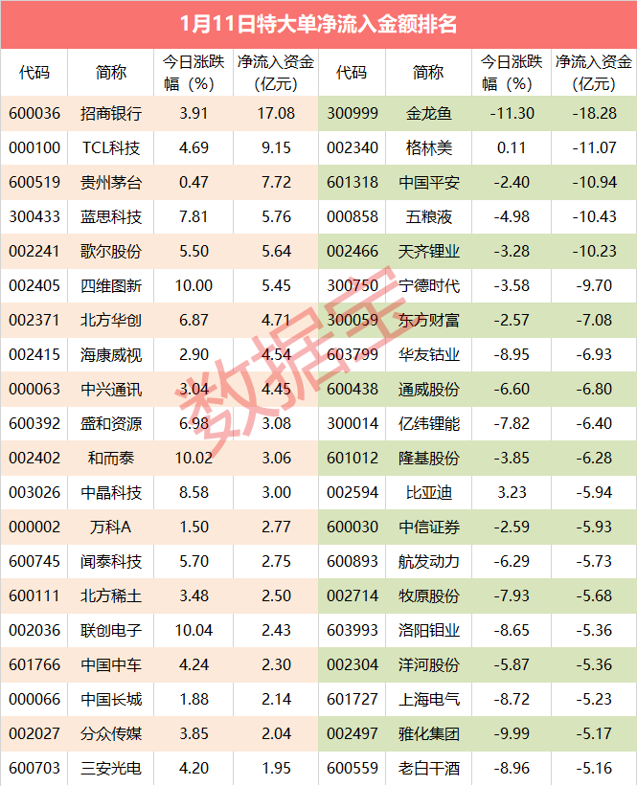The width and height of the screenshot is (637, 786).
Task: Click stock code 002594 for 比亚迪
Action: click(x=352, y=493)
